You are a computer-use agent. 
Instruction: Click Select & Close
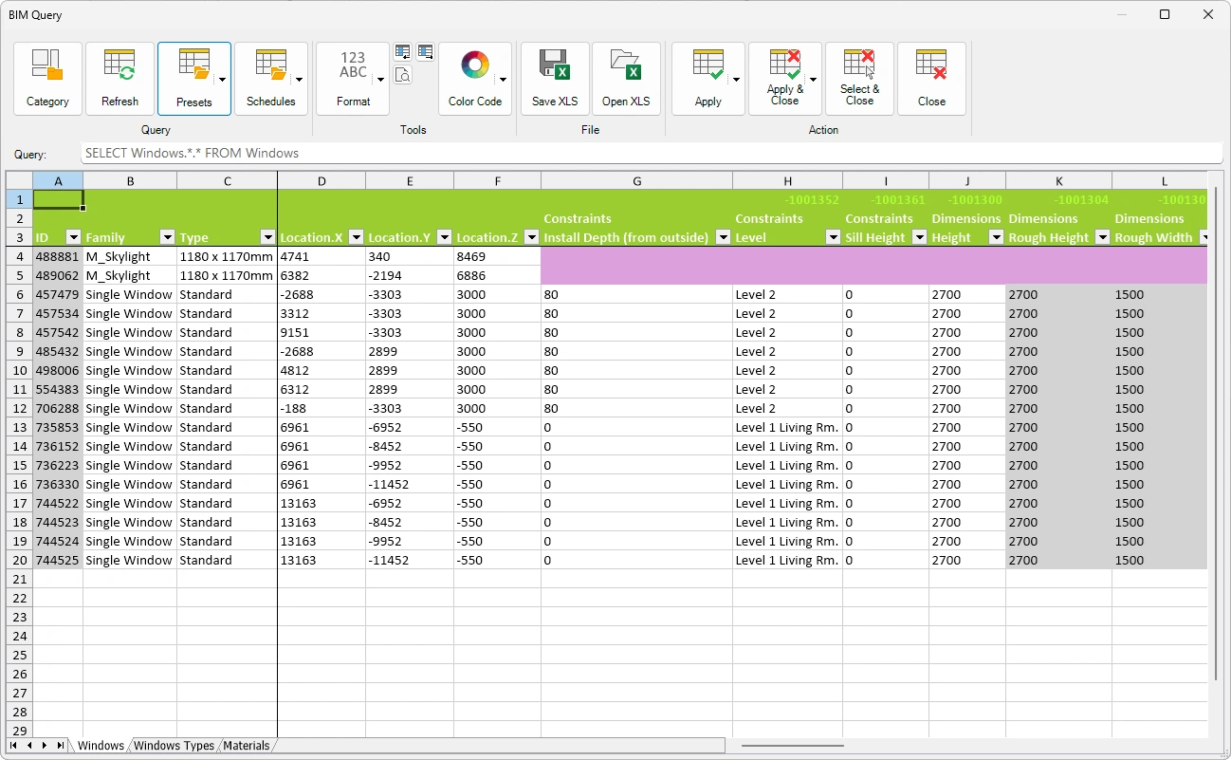[x=859, y=79]
